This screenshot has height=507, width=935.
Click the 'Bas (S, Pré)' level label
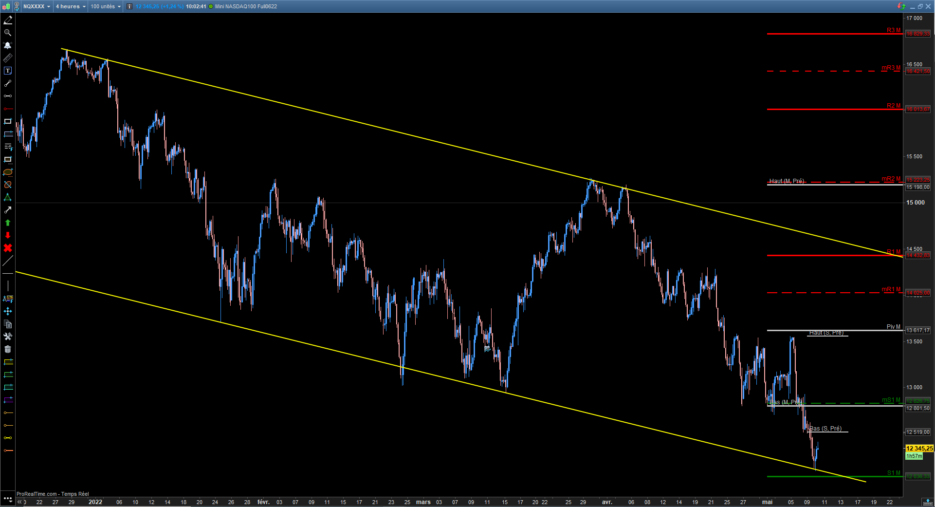click(825, 429)
